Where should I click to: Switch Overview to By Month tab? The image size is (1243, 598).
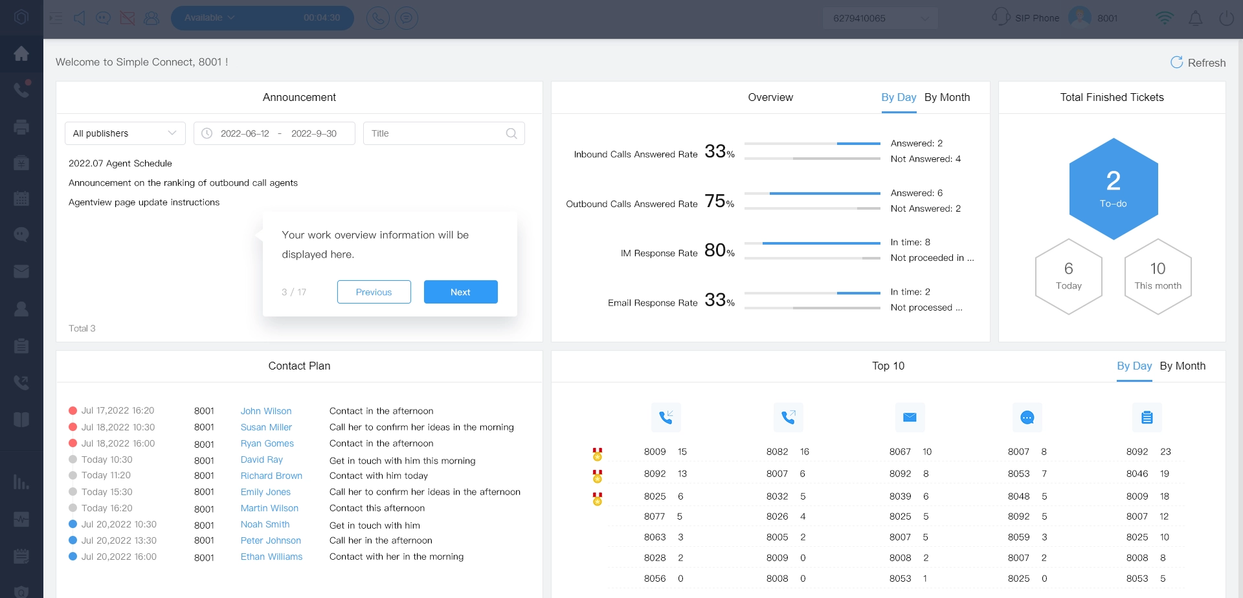click(946, 97)
